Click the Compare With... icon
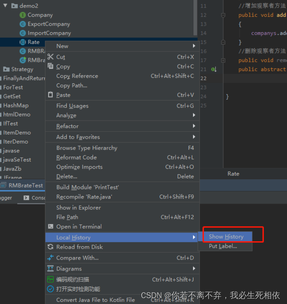Image resolution: width=287 pixels, height=304 pixels. pyautogui.click(x=50, y=258)
